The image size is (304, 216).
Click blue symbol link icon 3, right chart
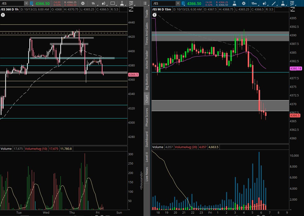pyautogui.click(x=183, y=3)
